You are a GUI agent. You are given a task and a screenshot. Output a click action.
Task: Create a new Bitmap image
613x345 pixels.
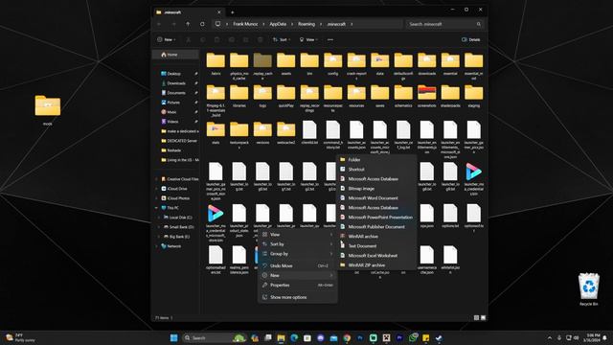pyautogui.click(x=376, y=189)
